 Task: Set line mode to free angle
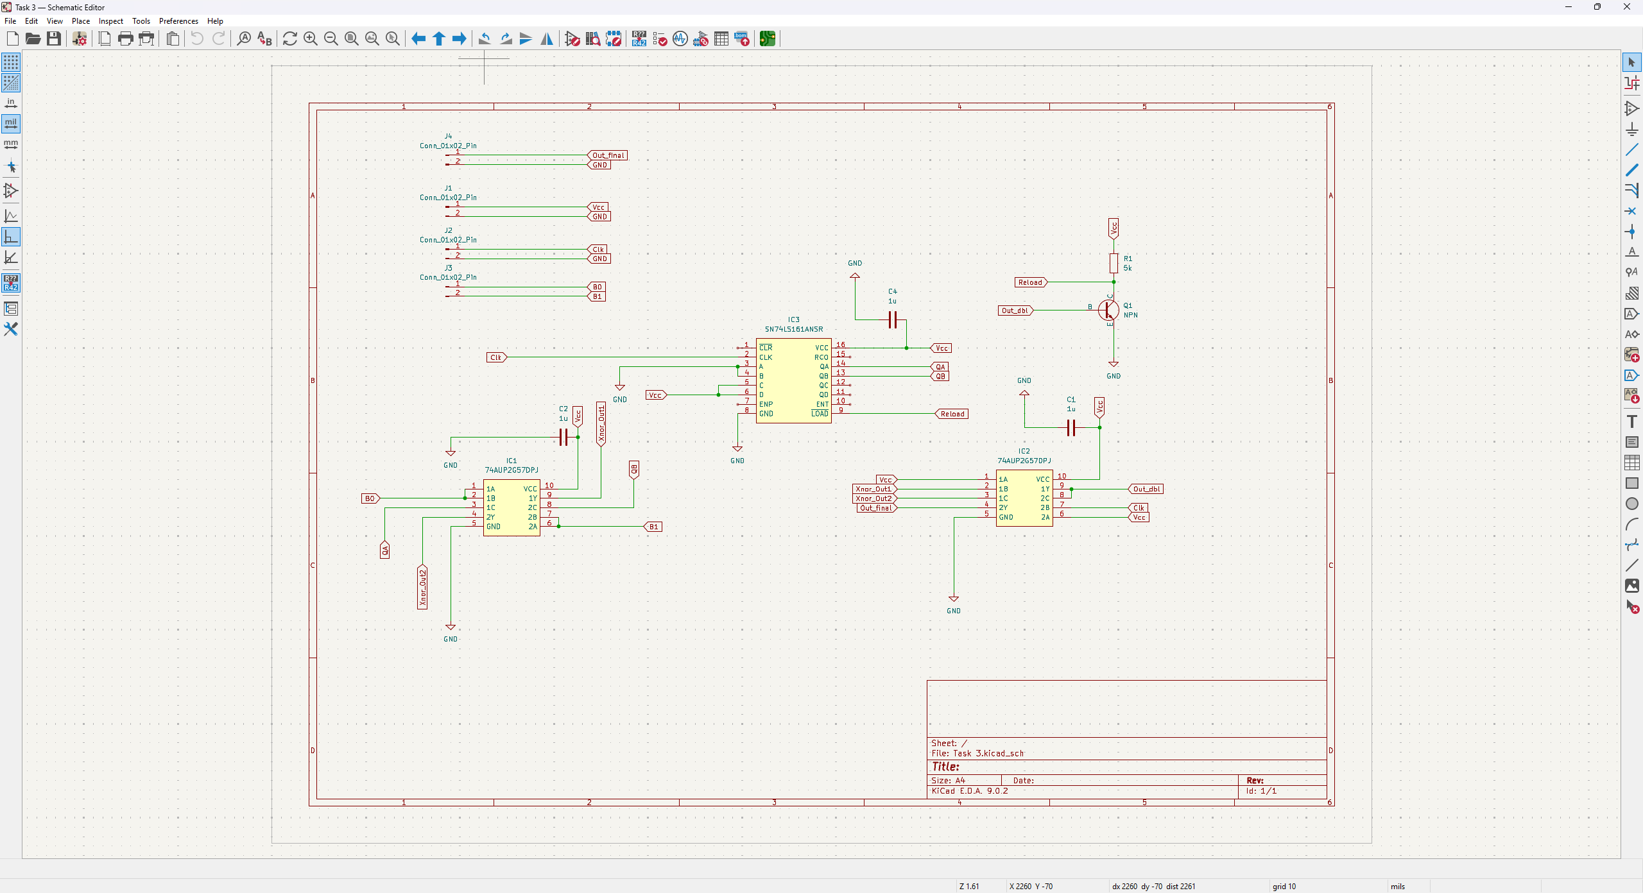pyautogui.click(x=11, y=216)
